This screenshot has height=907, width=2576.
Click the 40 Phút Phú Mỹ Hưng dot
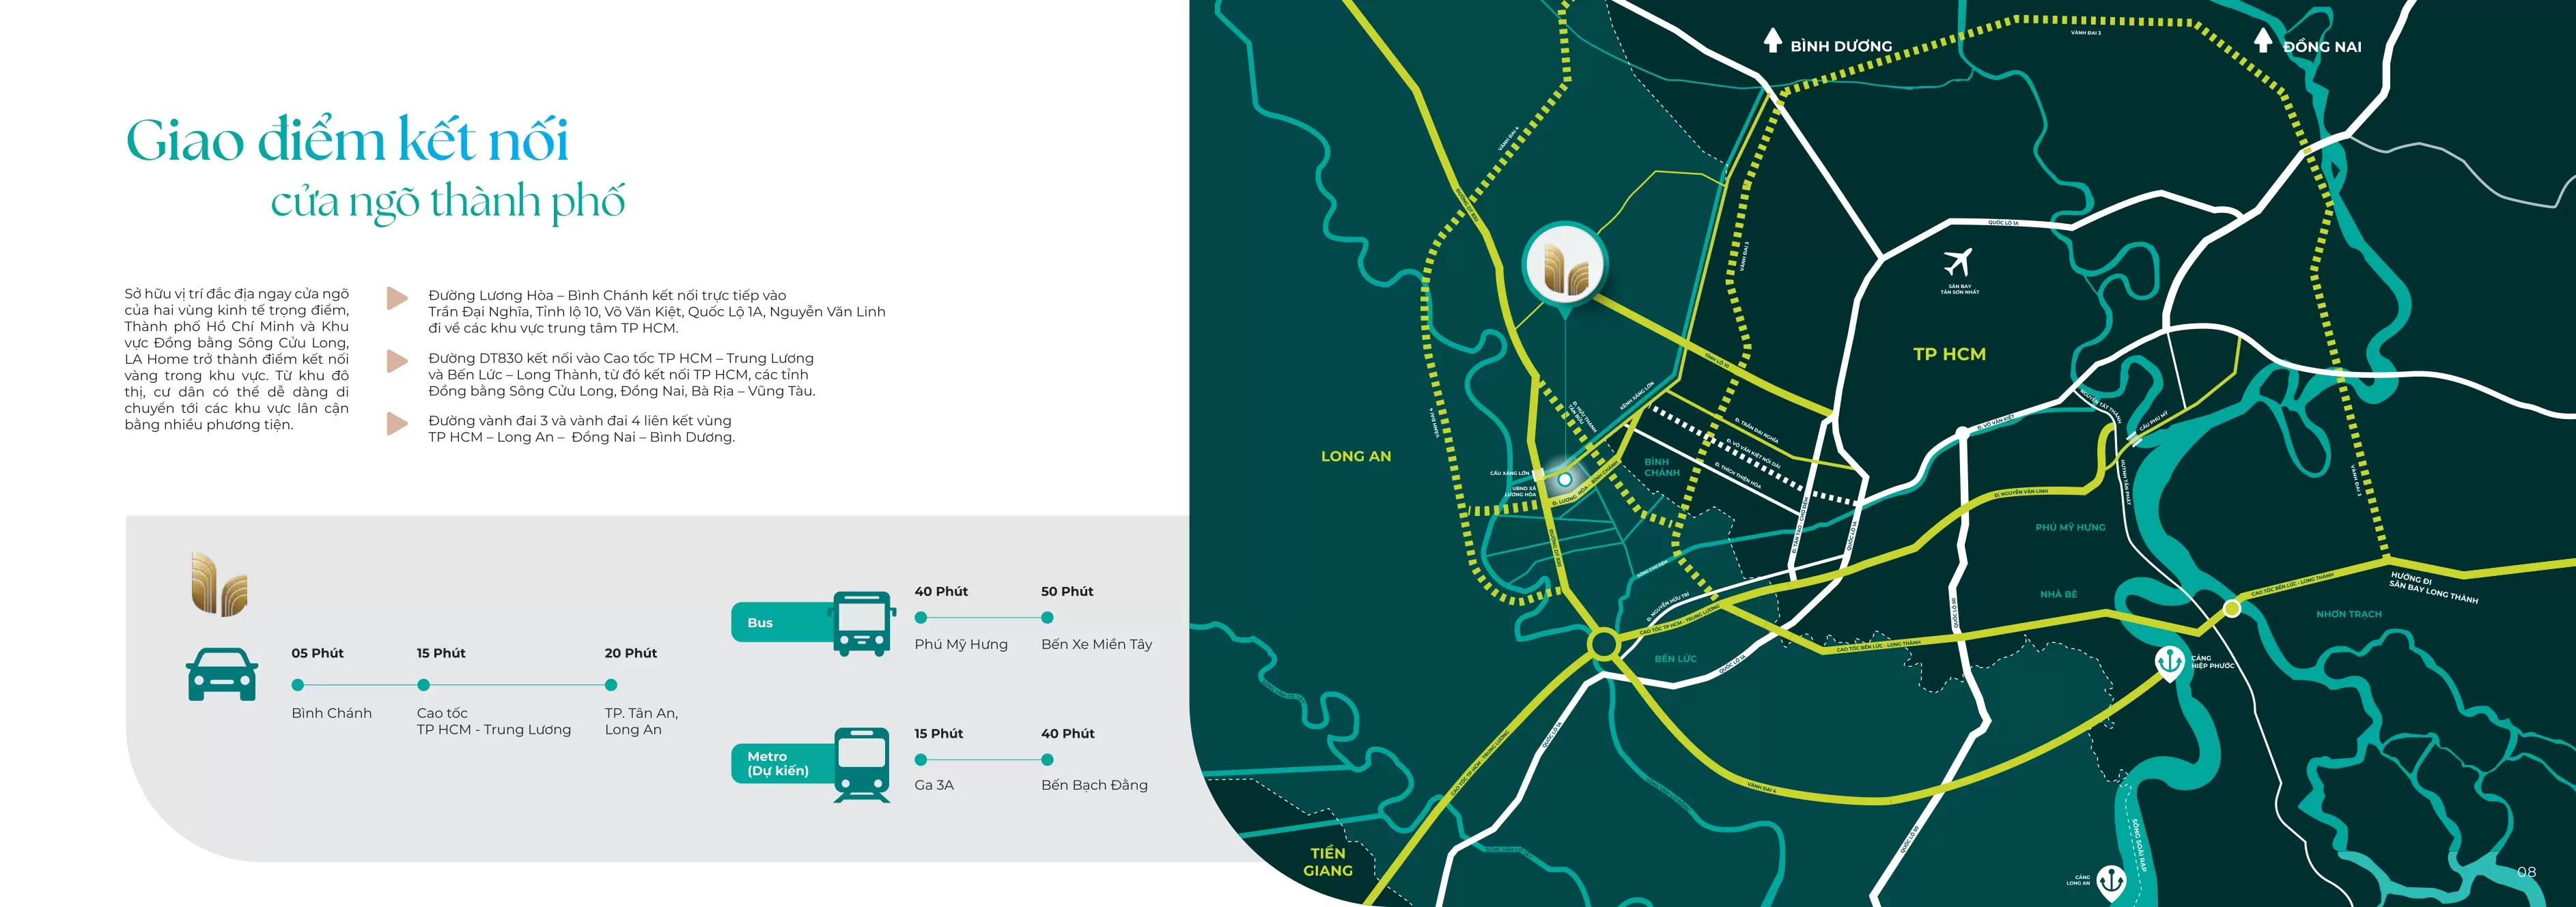(x=921, y=618)
